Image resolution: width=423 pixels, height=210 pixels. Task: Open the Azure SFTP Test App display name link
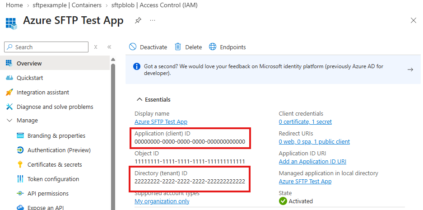[161, 122]
